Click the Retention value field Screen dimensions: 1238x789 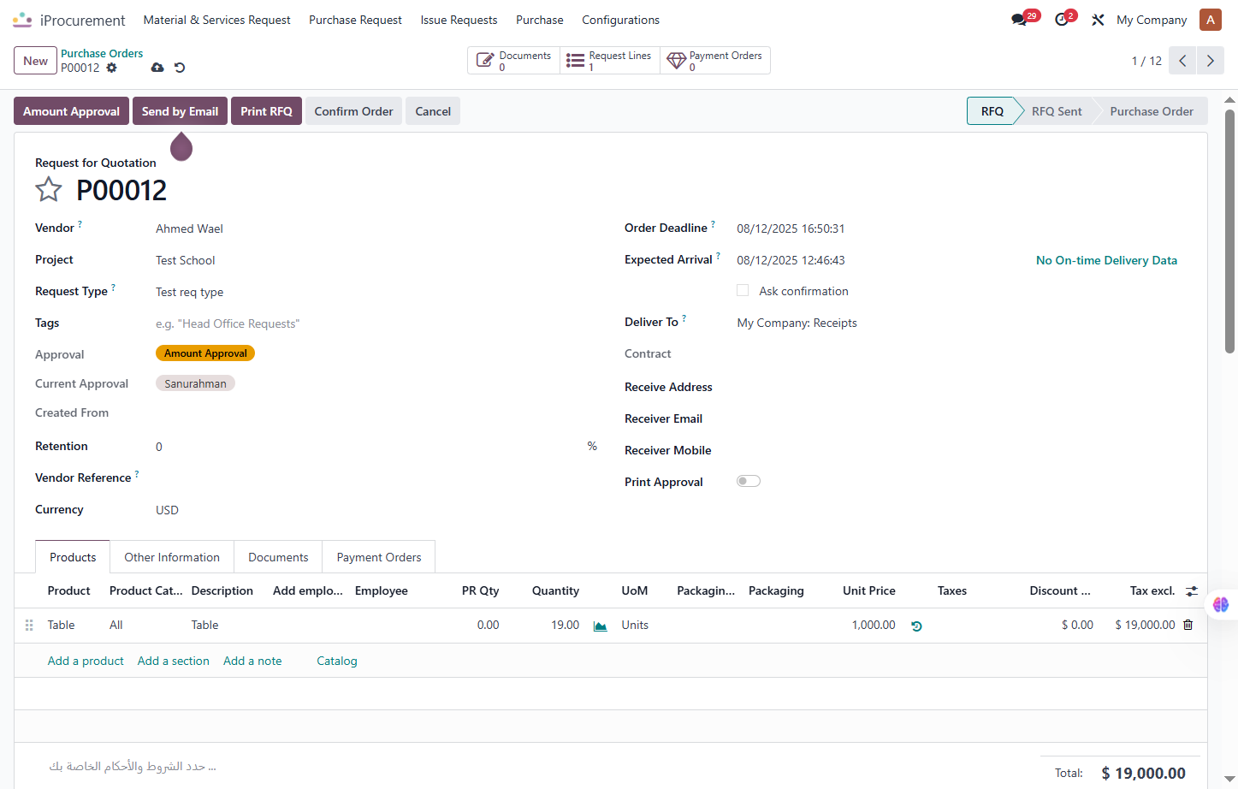(x=368, y=447)
